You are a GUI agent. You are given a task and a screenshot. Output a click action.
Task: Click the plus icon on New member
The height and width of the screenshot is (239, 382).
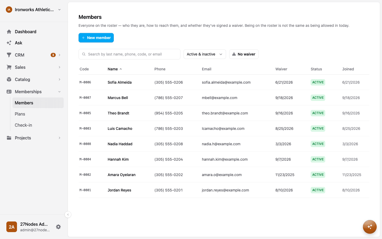click(x=83, y=38)
